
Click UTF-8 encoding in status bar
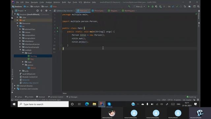[x=170, y=100]
